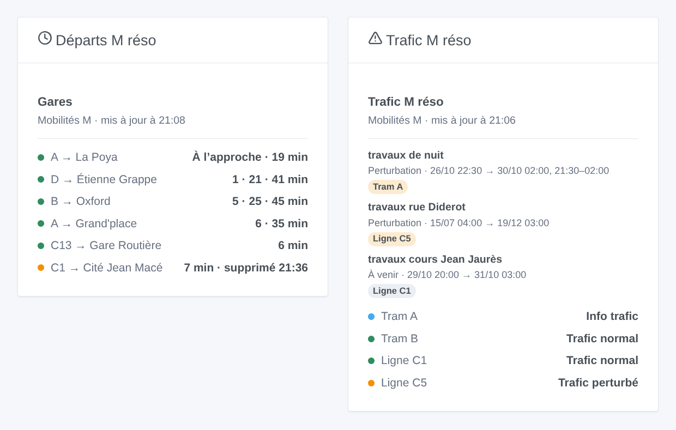Open the 'travaux de nuit' alert
Screen dimensions: 676x430
[x=406, y=155]
